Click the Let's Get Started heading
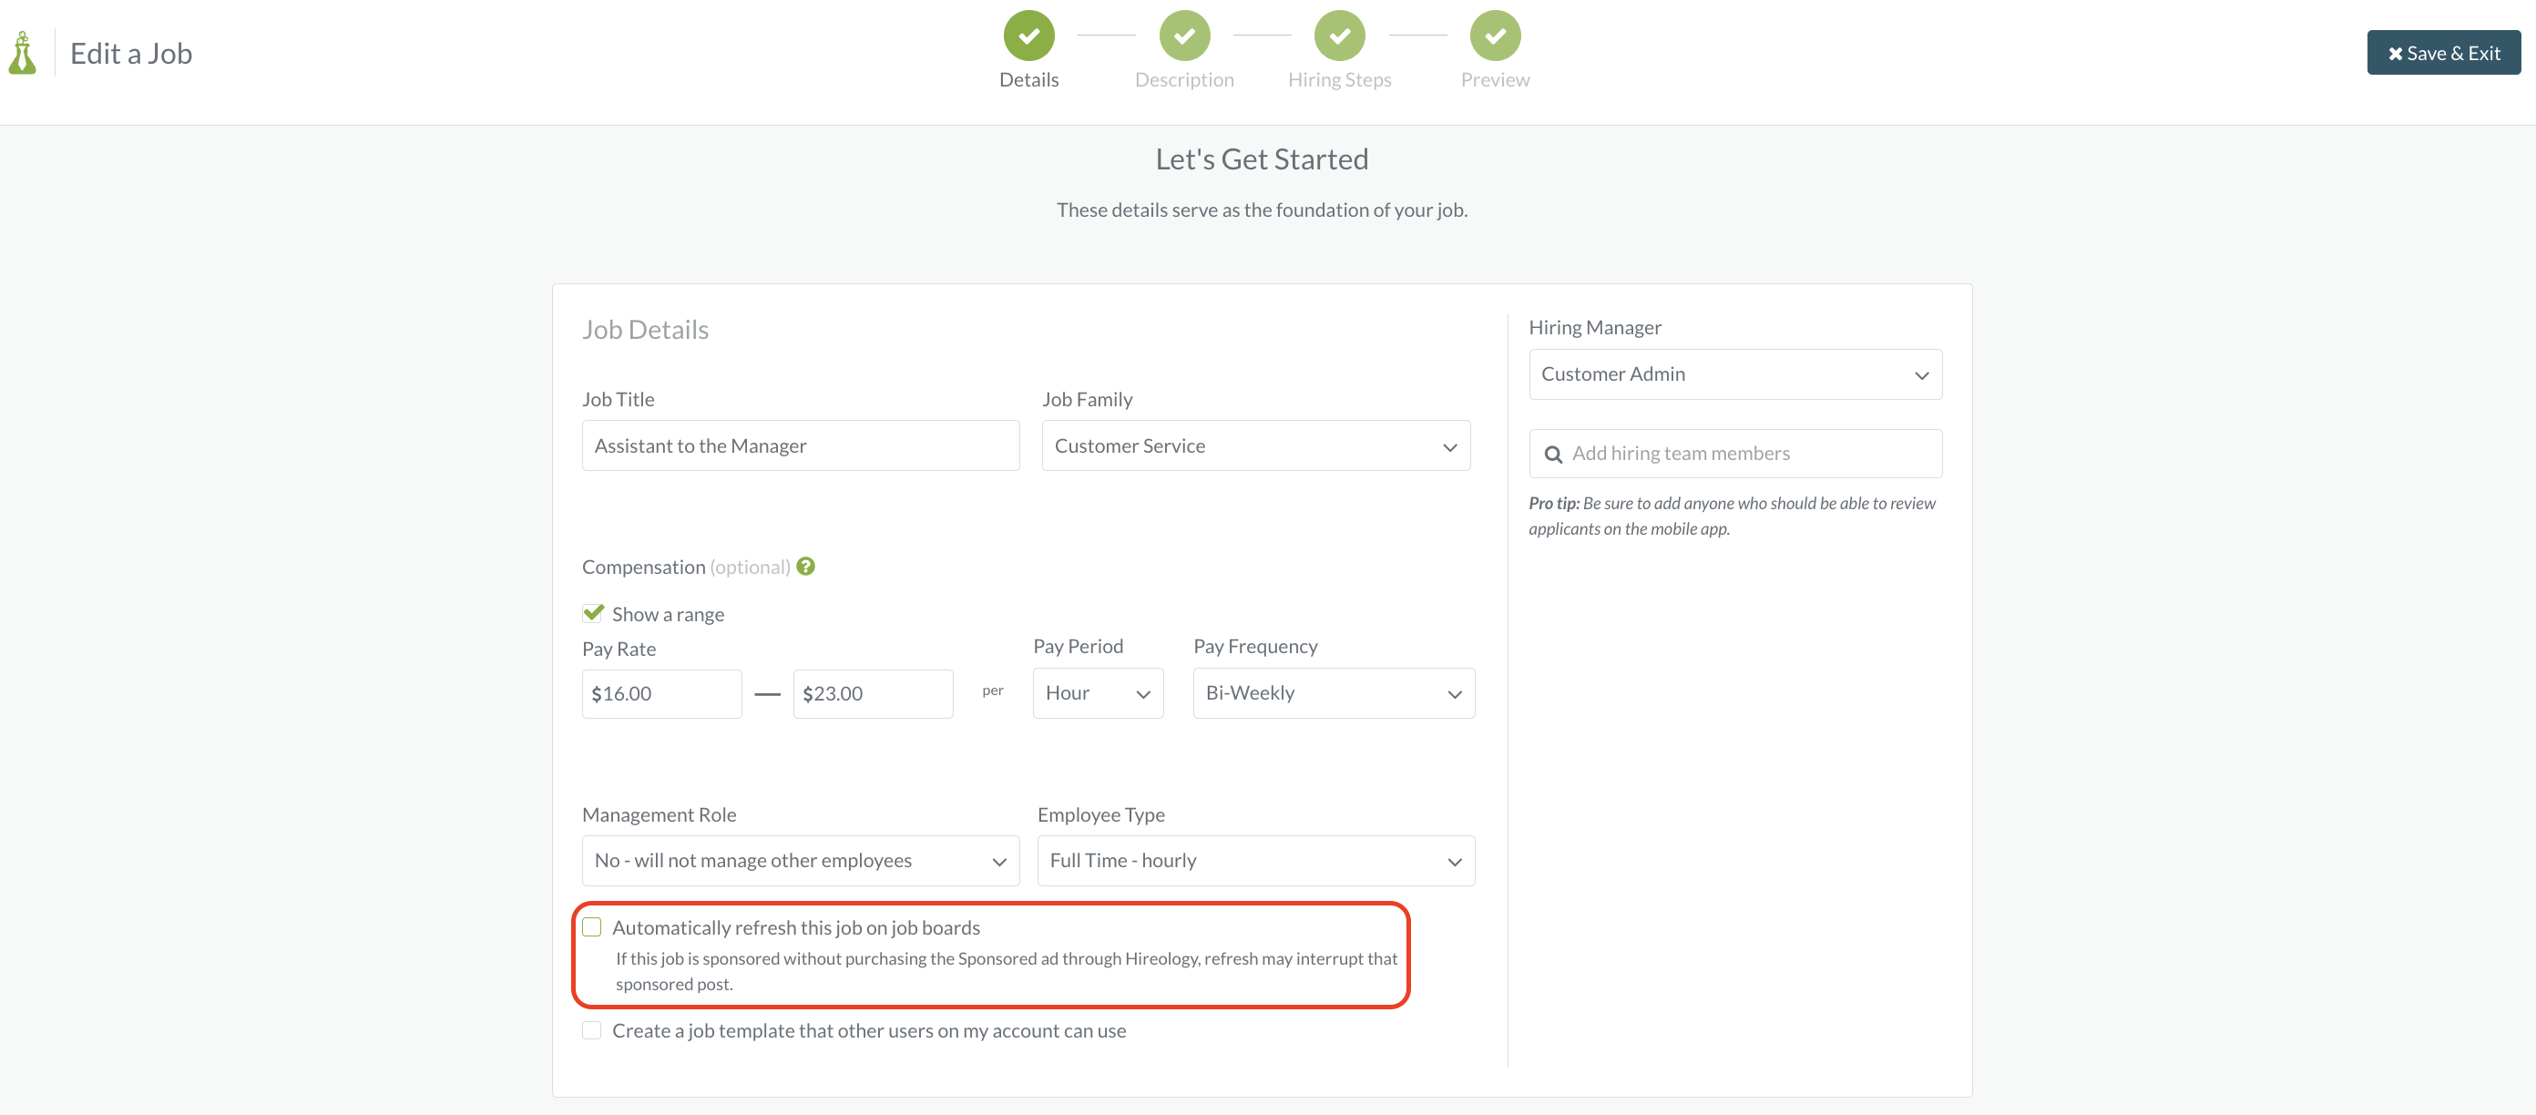This screenshot has height=1115, width=2536. pos(1263,159)
